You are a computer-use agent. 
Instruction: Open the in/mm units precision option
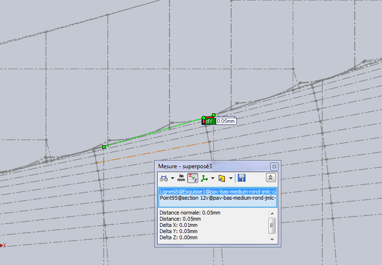tap(181, 178)
